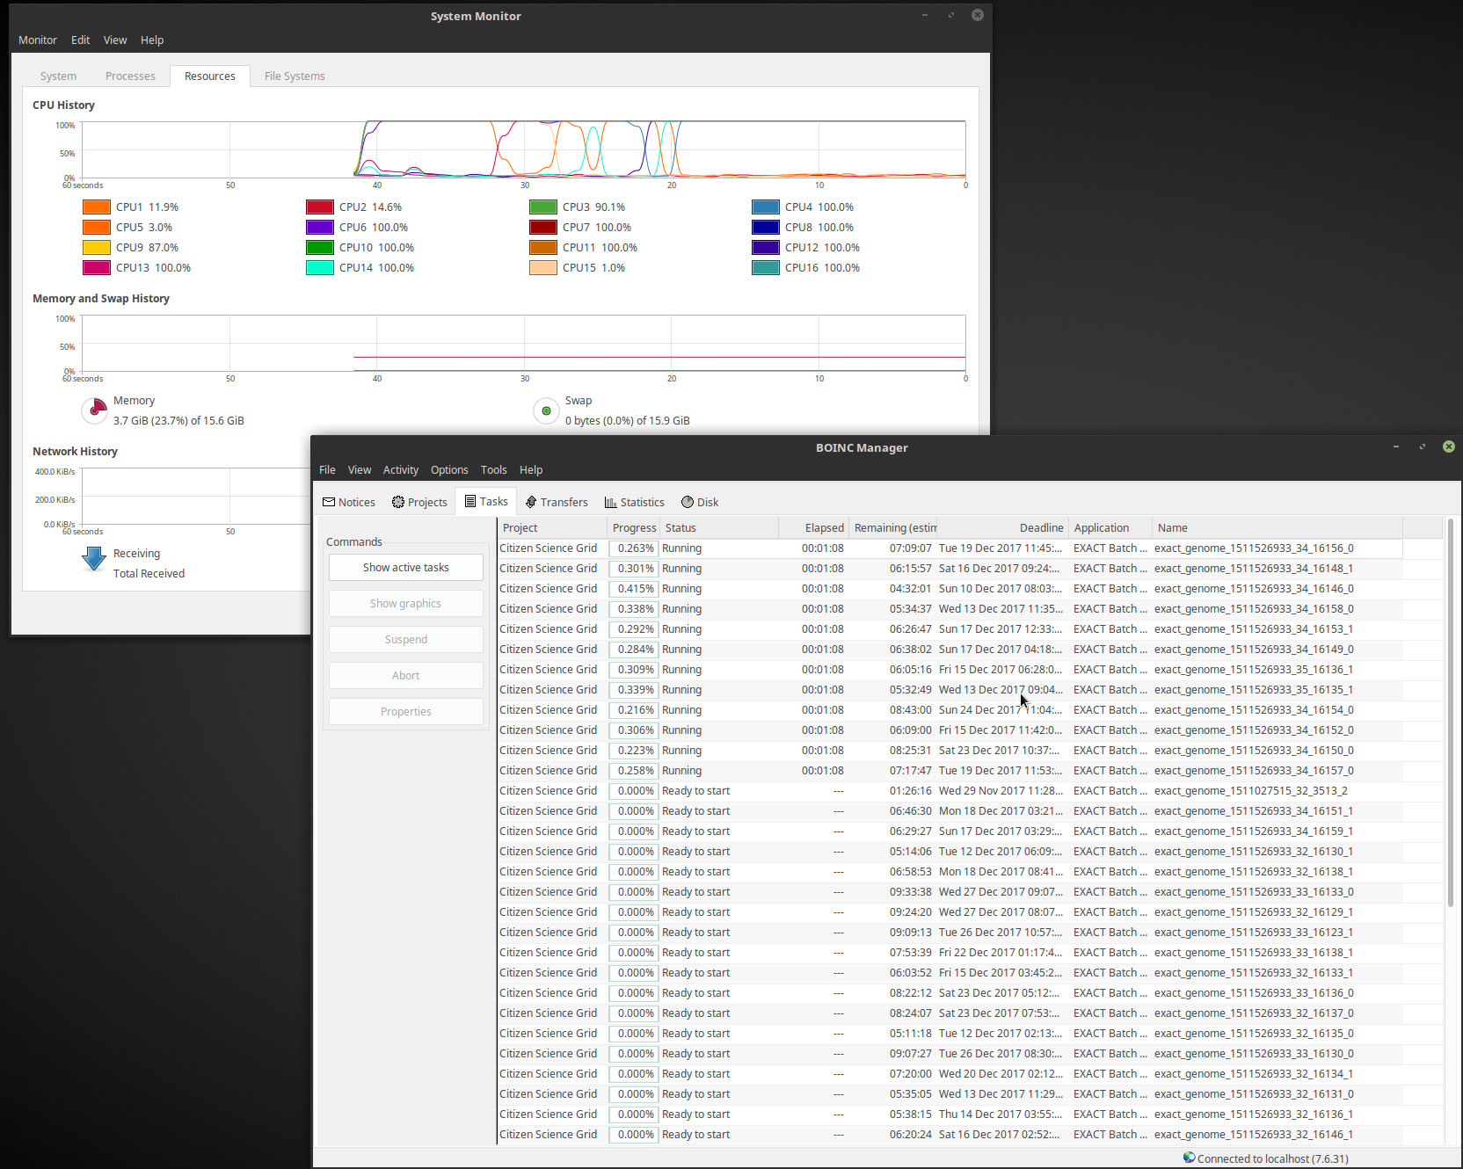
Task: Click the CPU11 brown-orange color swatch
Action: 543,248
